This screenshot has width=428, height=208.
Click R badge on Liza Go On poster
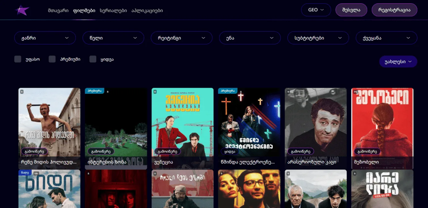pos(355,173)
